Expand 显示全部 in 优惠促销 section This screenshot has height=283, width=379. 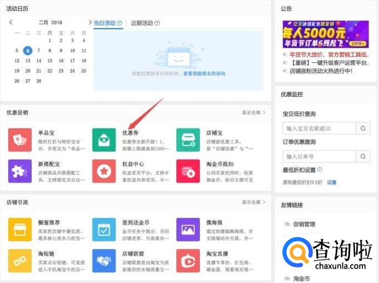tap(253, 113)
